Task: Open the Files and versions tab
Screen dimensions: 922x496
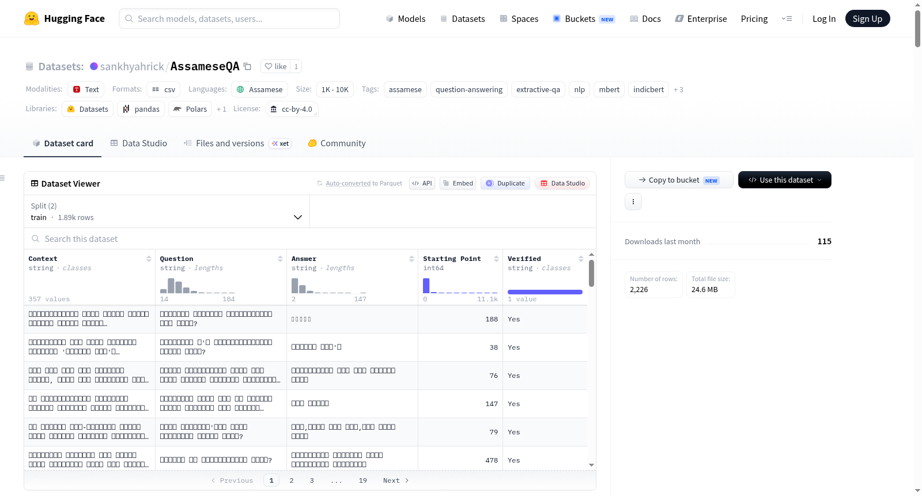Action: click(x=237, y=143)
